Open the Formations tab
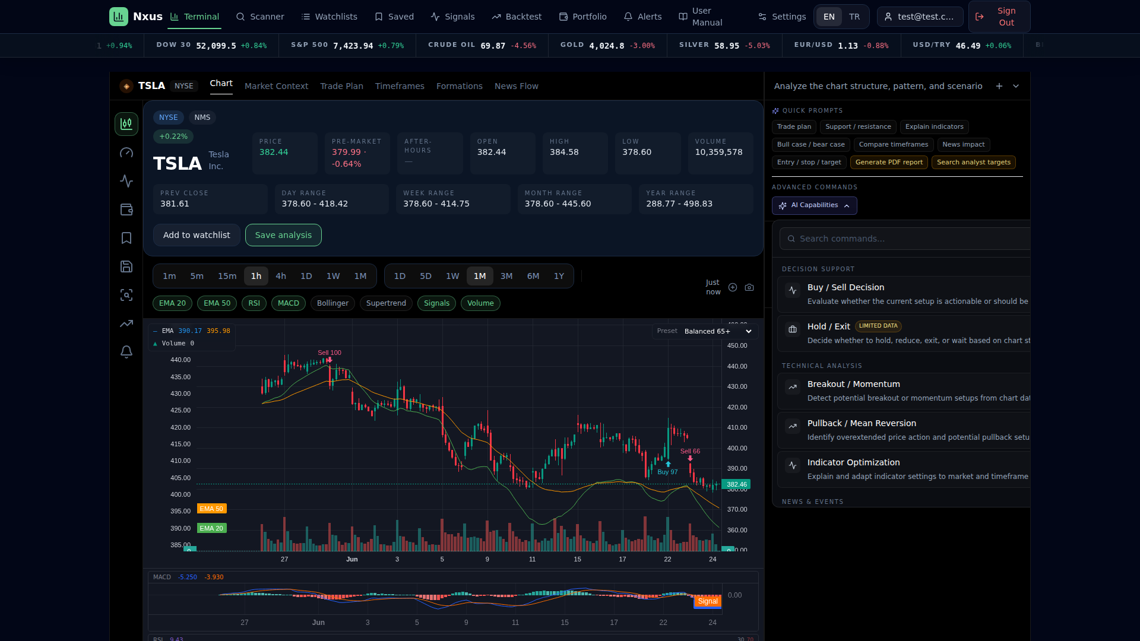Viewport: 1140px width, 641px height. click(x=460, y=86)
